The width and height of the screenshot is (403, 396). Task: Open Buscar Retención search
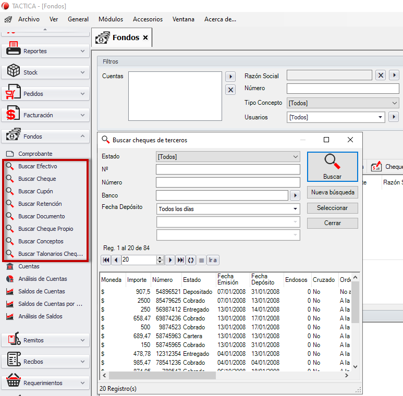40,204
